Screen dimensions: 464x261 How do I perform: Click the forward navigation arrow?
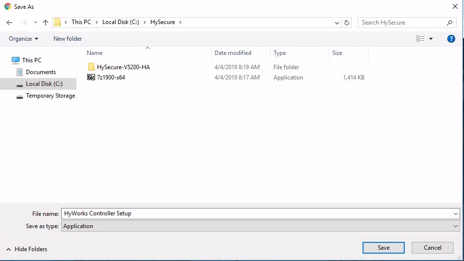tap(24, 23)
